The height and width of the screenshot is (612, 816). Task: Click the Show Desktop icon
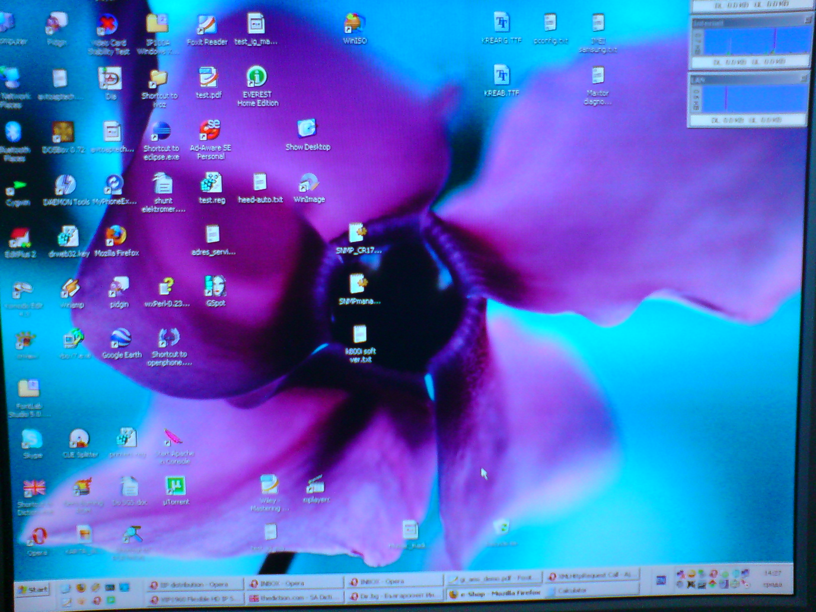coord(307,129)
